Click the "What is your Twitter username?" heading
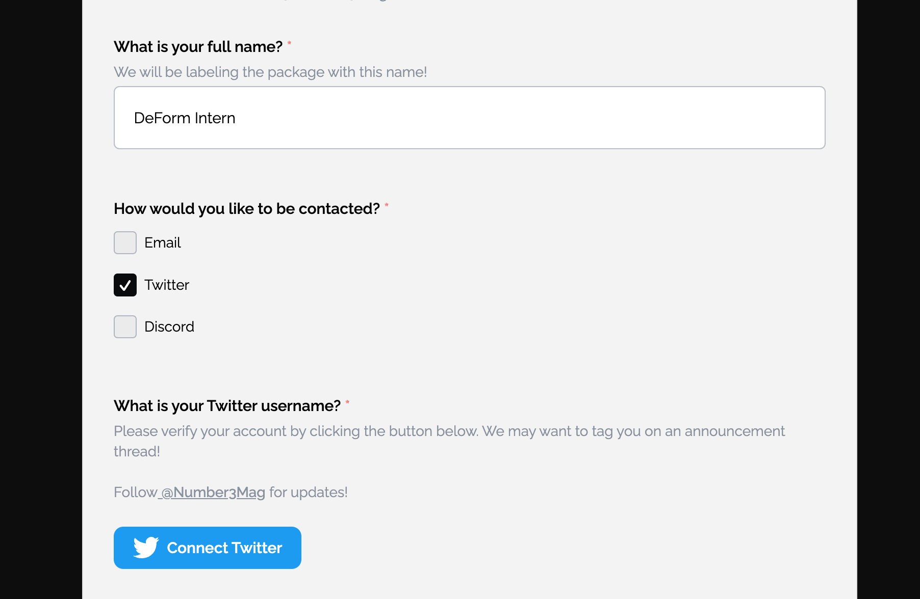Viewport: 920px width, 599px height. point(227,406)
